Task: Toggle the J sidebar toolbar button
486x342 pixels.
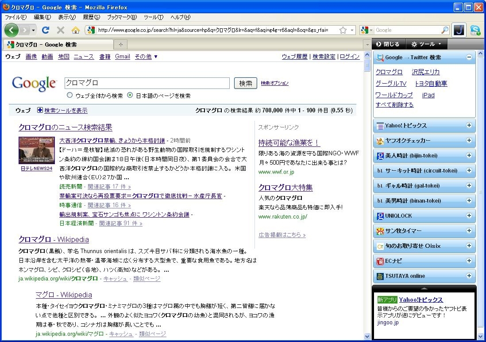Action: tap(459, 30)
